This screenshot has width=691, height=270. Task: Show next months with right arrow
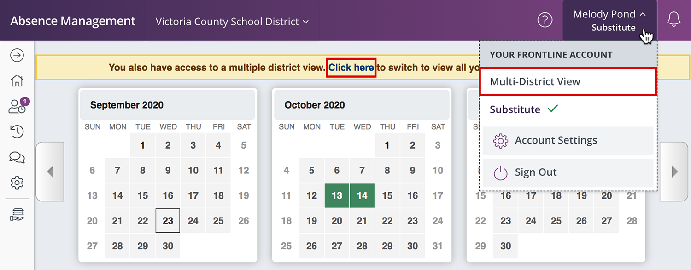[674, 172]
